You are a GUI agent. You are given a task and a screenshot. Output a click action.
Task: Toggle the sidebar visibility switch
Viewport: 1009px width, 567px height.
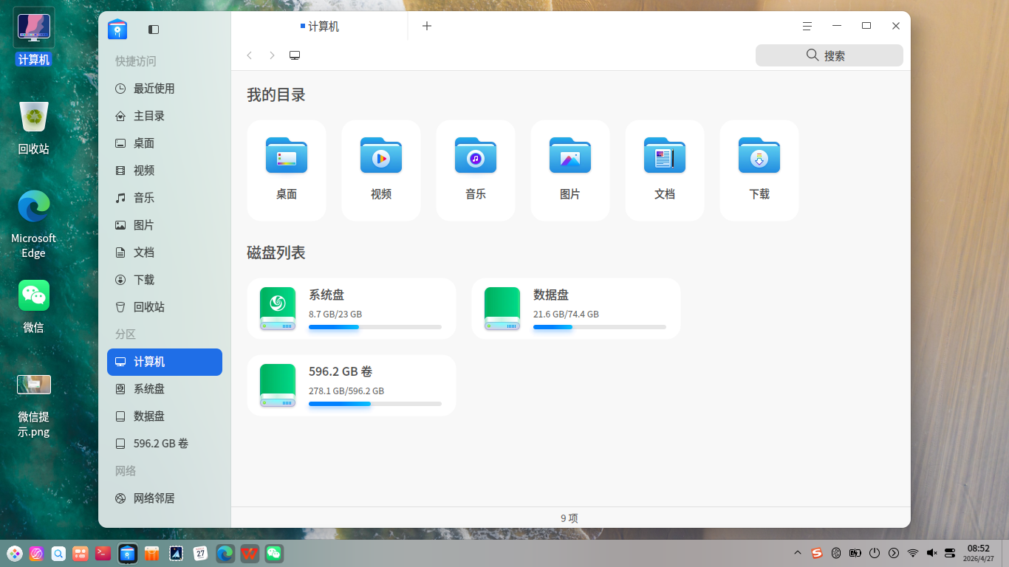click(x=154, y=30)
